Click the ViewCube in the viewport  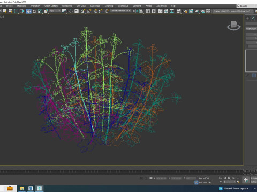click(233, 26)
